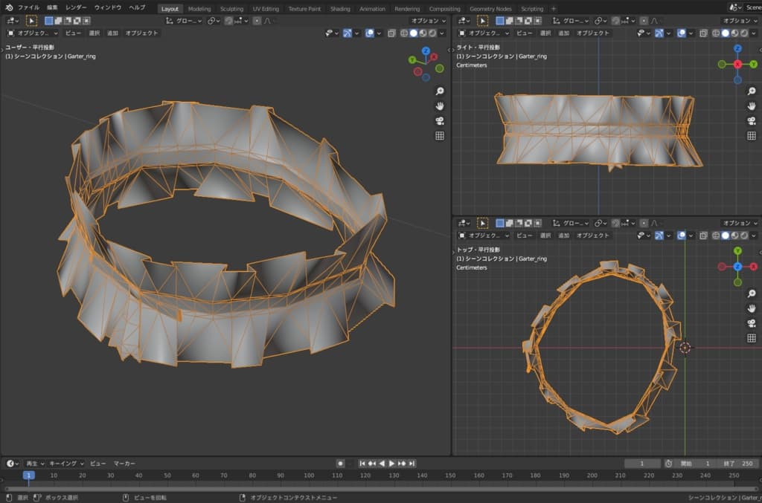Expand the オプション dropdown in the left viewport
The width and height of the screenshot is (762, 503).
429,21
